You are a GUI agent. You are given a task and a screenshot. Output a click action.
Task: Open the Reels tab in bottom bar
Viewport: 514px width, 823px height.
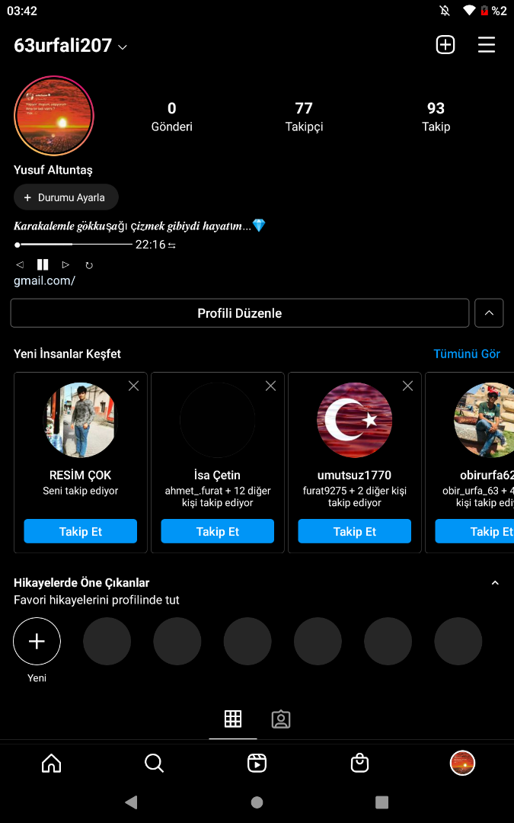(257, 763)
